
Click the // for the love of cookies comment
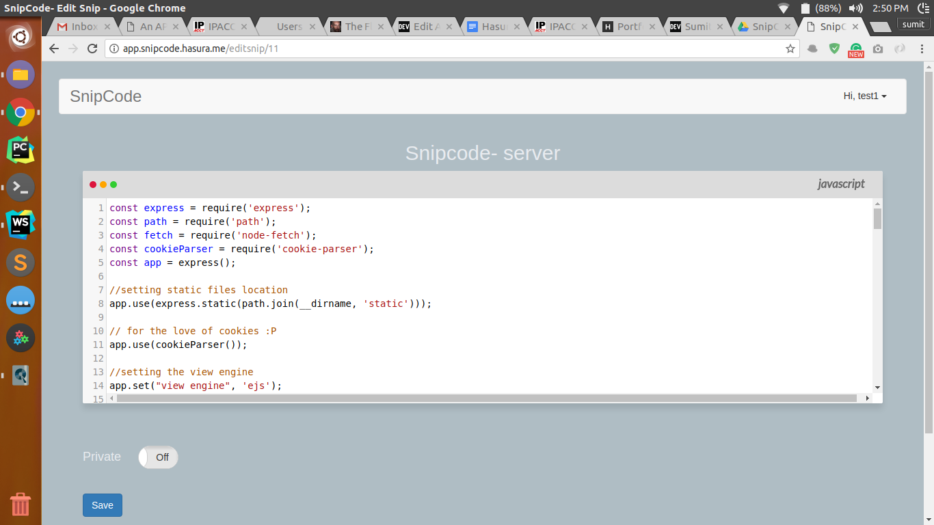(x=193, y=331)
